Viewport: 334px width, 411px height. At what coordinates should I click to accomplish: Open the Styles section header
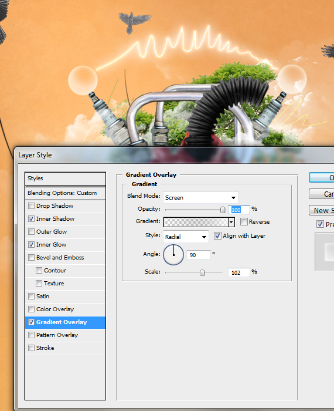tap(65, 178)
